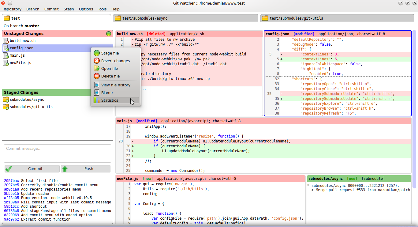The width and height of the screenshot is (418, 227).
Task: Click the red Revert changes icon
Action: [97, 61]
